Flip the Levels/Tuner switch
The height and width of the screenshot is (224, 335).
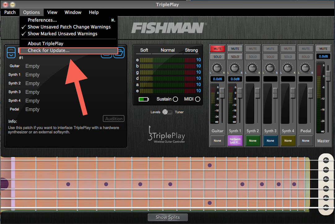[x=167, y=112]
